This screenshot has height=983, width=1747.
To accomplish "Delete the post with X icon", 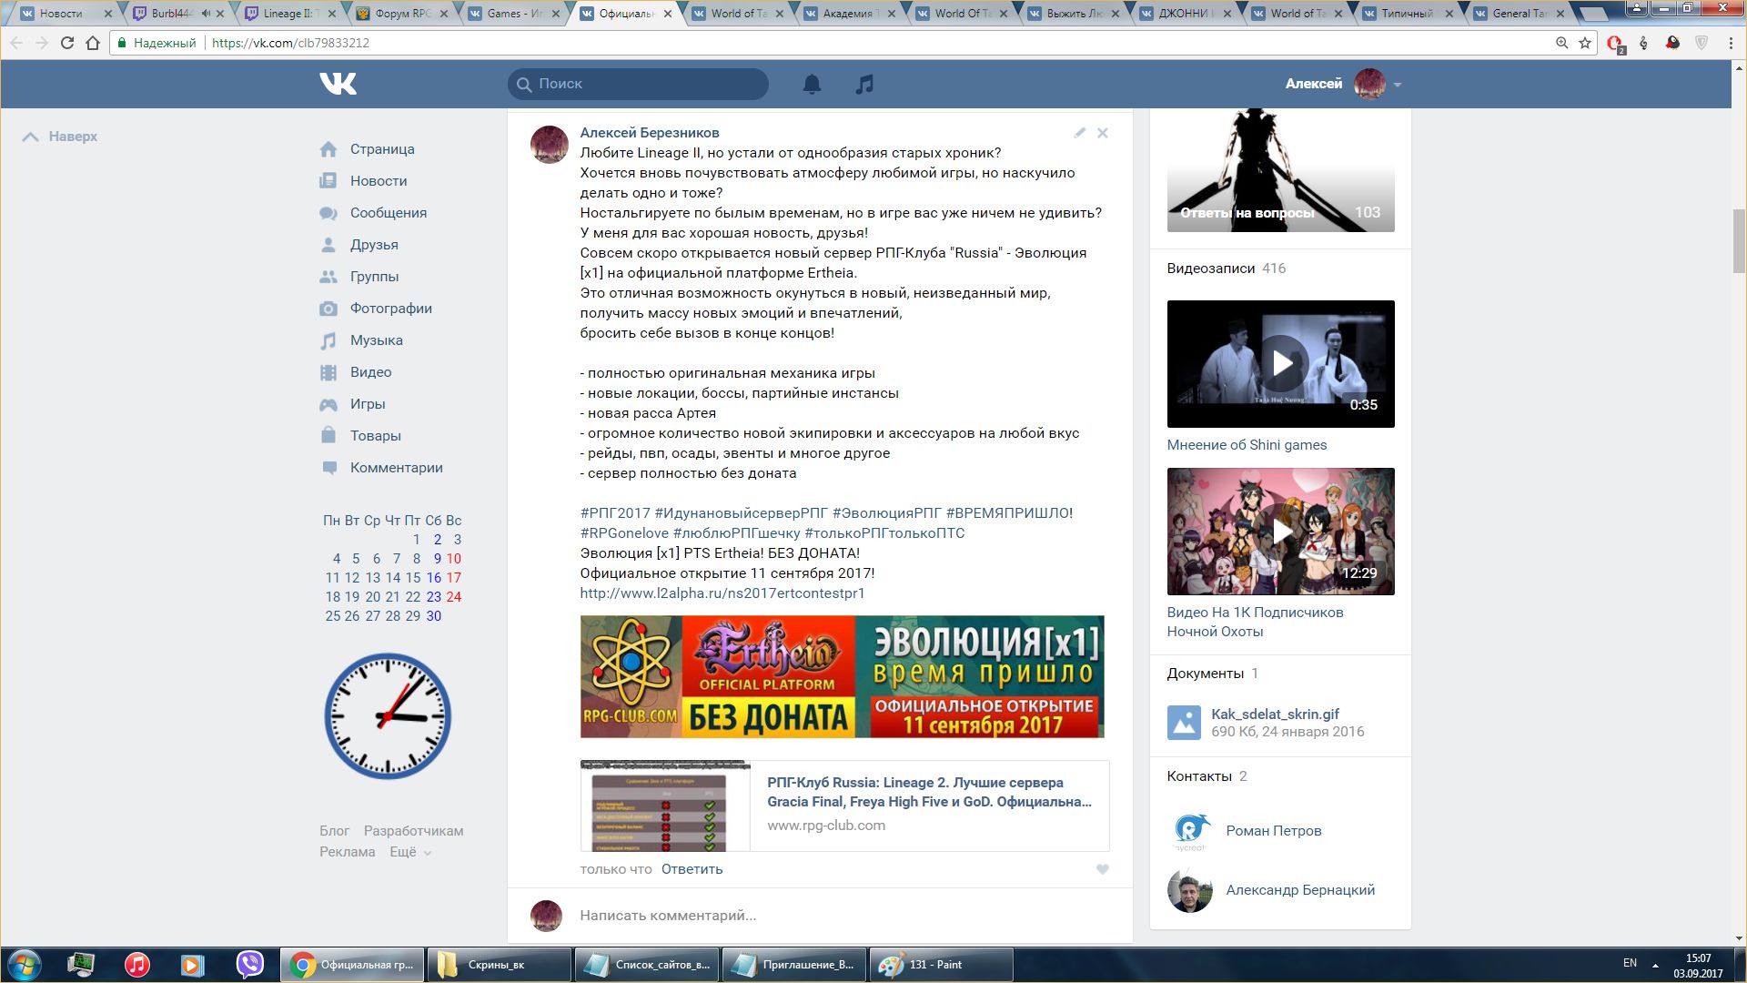I will [x=1103, y=133].
